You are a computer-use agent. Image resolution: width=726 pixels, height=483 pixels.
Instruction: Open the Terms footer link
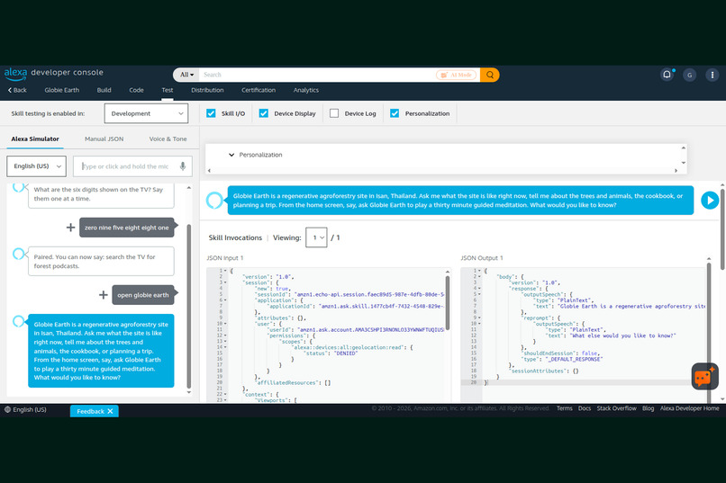pyautogui.click(x=565, y=408)
